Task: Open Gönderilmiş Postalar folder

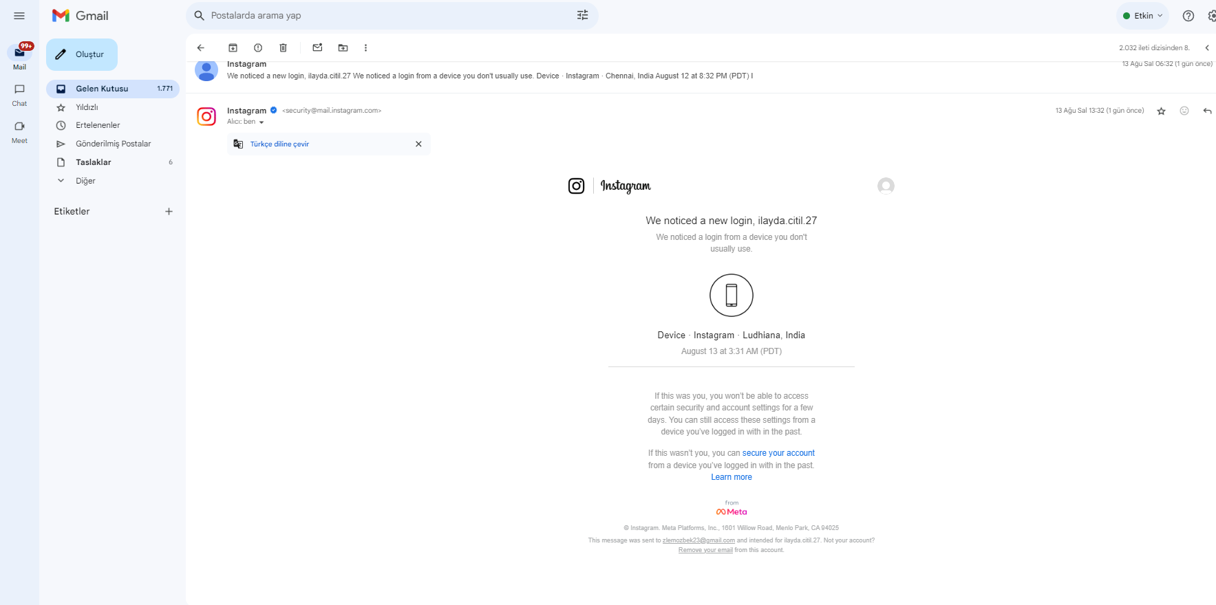Action: [113, 144]
